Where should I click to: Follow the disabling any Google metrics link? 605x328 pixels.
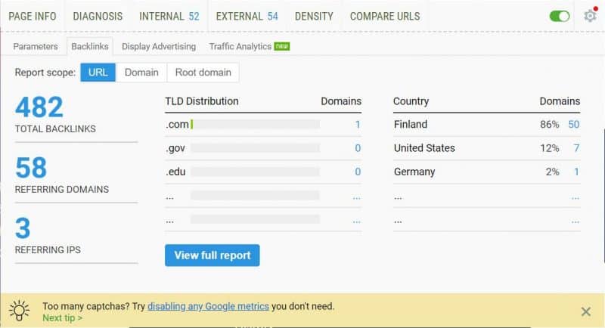point(209,306)
